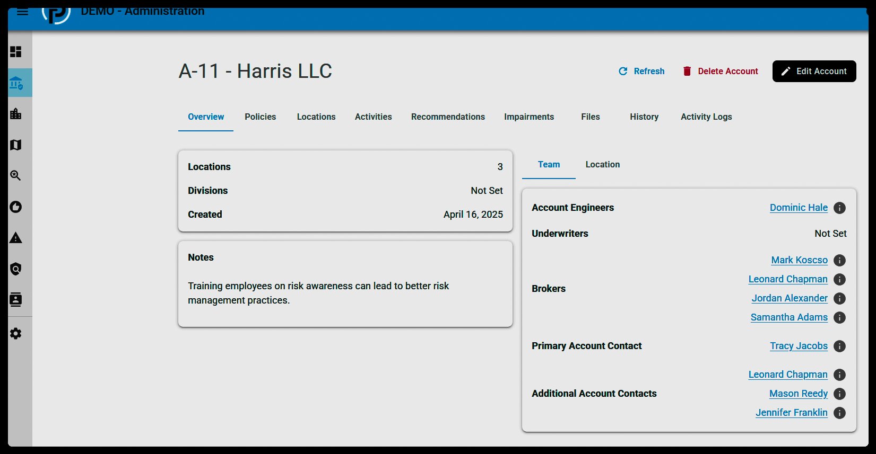Switch to the Recommendations tab
The width and height of the screenshot is (876, 454).
pos(448,117)
